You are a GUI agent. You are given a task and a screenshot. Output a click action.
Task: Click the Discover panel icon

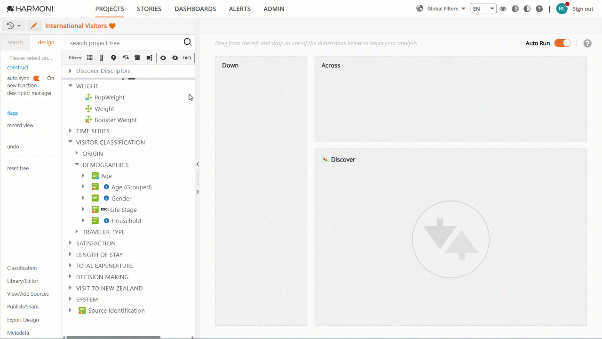point(325,160)
